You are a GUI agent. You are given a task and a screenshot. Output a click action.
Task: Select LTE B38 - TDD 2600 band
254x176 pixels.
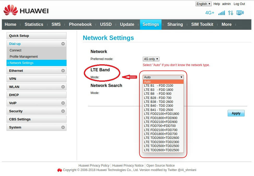(163, 102)
